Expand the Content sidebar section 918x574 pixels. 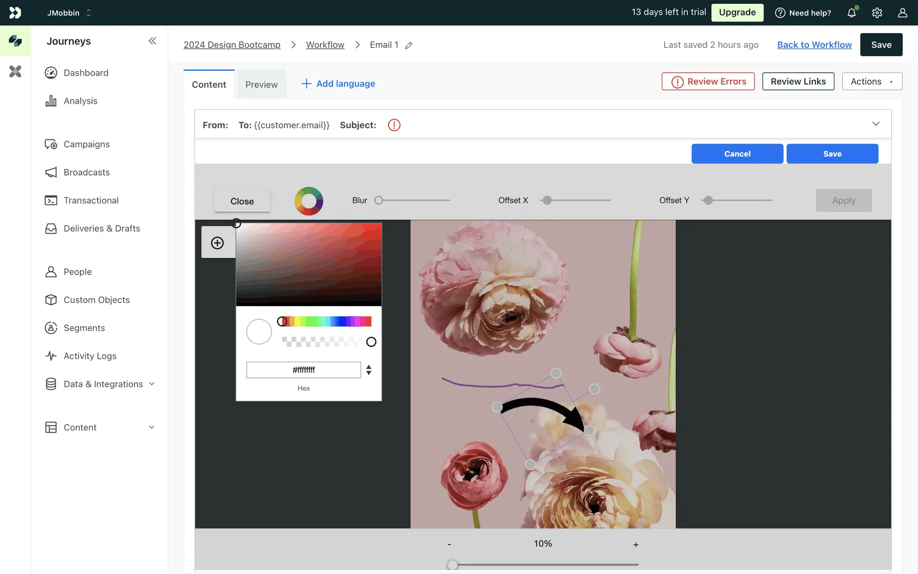(x=152, y=427)
